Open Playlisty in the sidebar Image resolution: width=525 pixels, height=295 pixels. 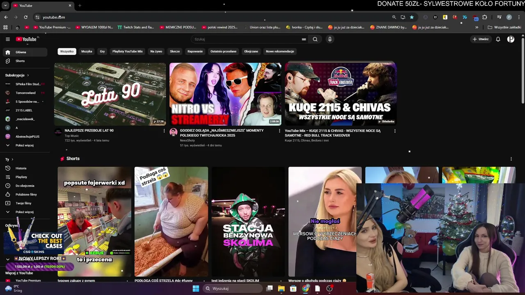coord(25,177)
